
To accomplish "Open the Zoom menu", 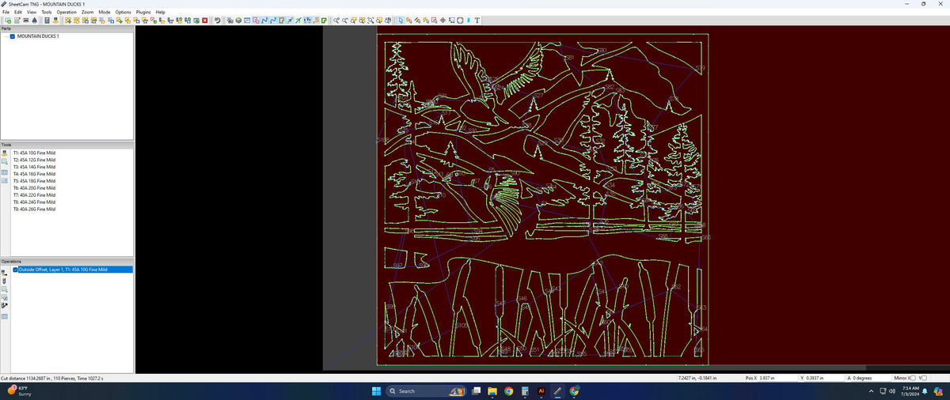I will [87, 13].
